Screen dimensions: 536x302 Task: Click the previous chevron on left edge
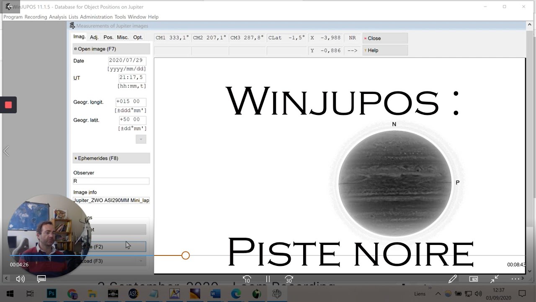point(6,151)
